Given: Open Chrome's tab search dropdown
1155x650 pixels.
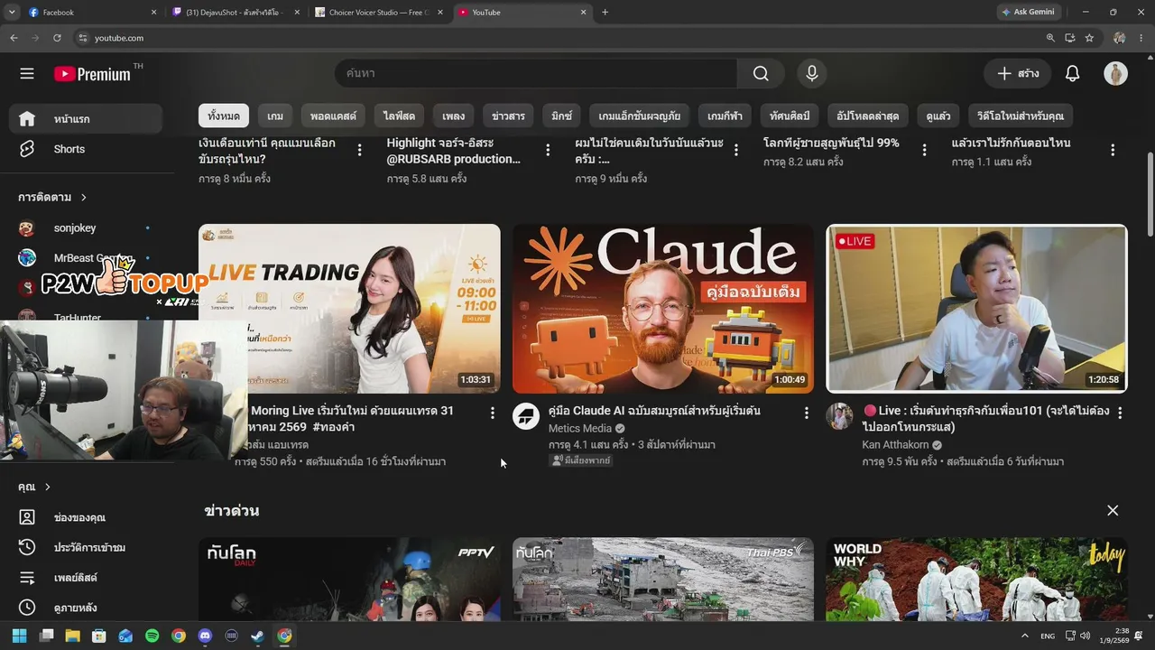Looking at the screenshot, I should [x=11, y=13].
